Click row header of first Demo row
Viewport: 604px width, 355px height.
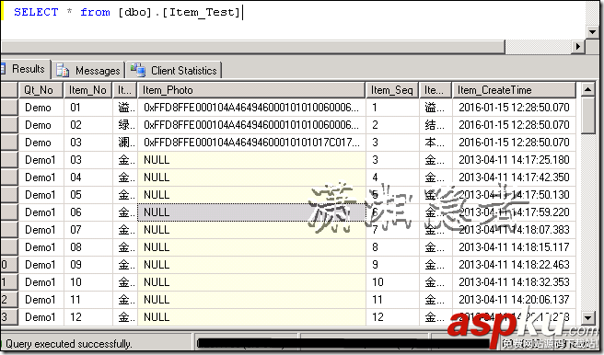tap(9, 108)
